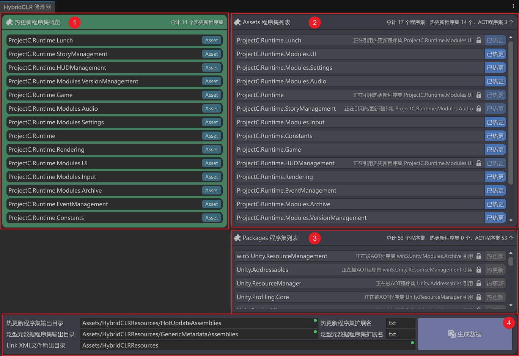Toggle hot update for ProjectC.Runtime.Modules.UI
Viewport: 519px width, 356px height.
[495, 54]
